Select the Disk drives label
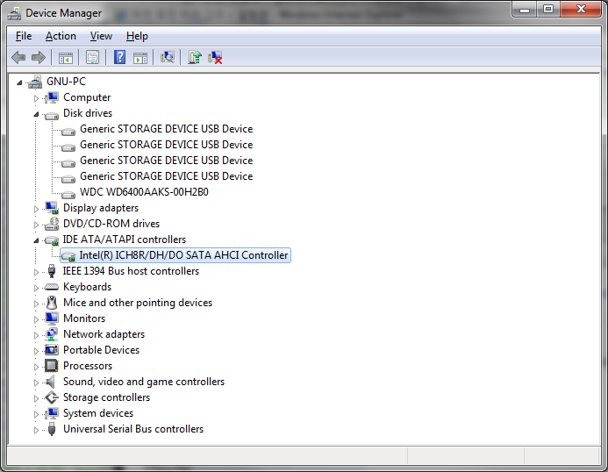This screenshot has height=472, width=608. [x=88, y=113]
